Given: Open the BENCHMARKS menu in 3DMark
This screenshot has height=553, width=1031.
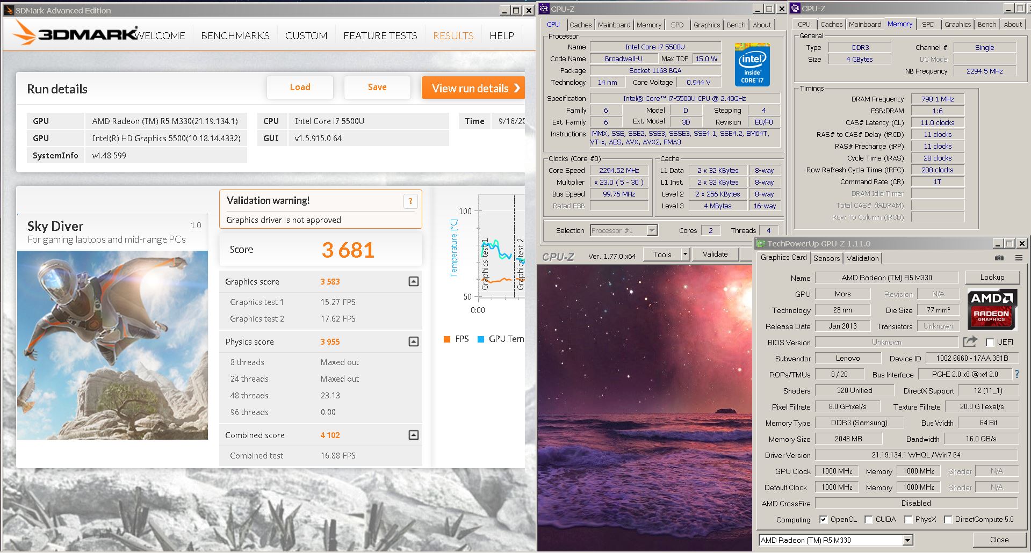Looking at the screenshot, I should coord(235,35).
